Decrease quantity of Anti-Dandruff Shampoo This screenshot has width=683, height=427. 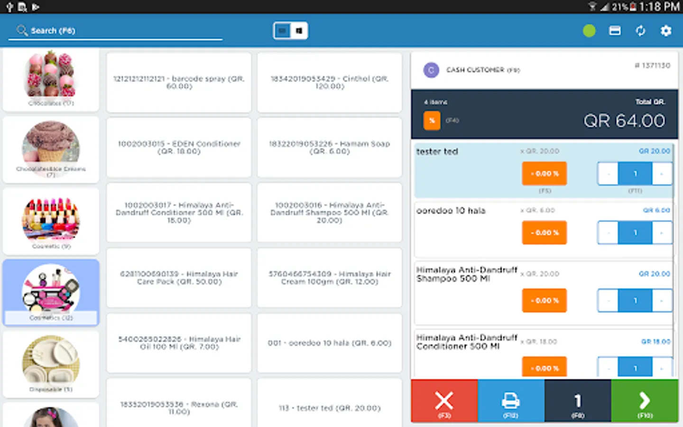608,300
